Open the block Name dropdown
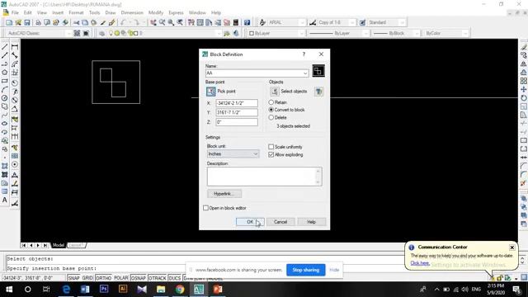 304,73
